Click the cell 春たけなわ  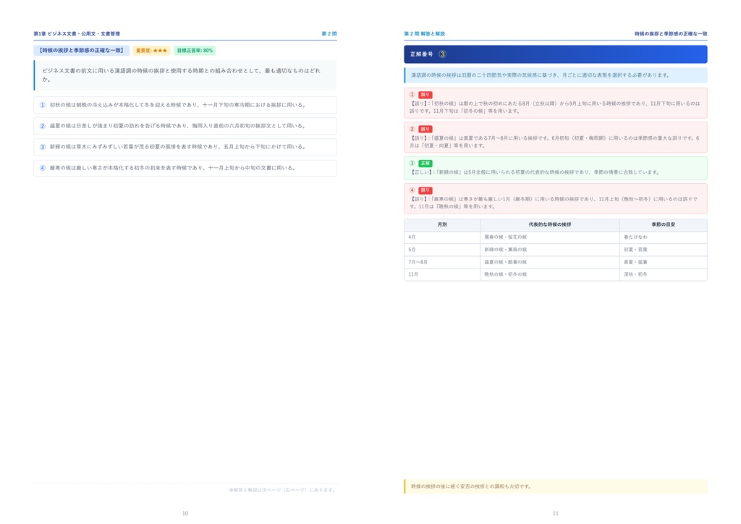663,237
